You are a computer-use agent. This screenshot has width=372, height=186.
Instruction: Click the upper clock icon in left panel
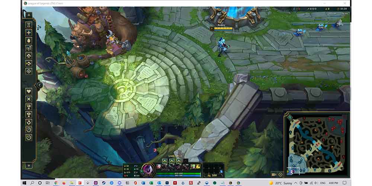pos(29,130)
